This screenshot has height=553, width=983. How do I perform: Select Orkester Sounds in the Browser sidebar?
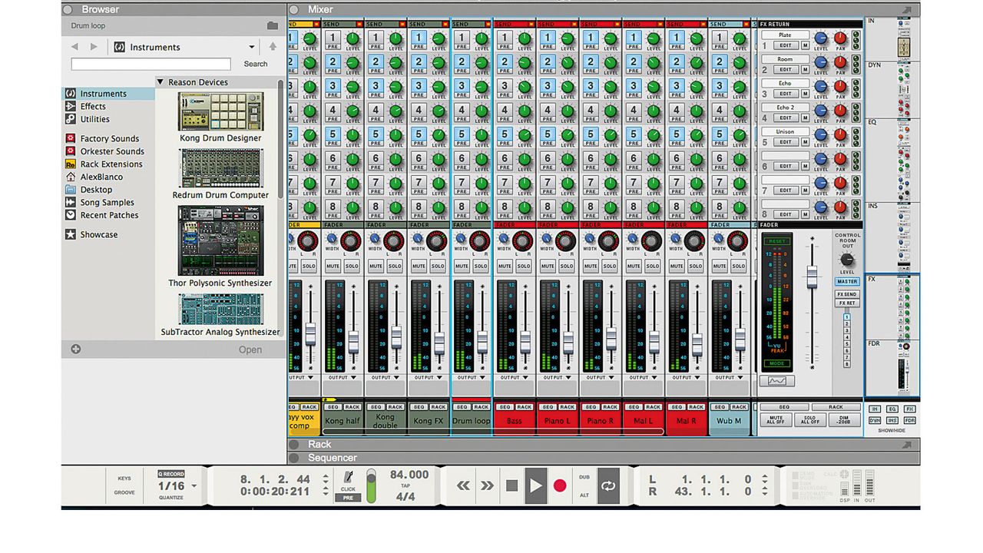pos(112,151)
